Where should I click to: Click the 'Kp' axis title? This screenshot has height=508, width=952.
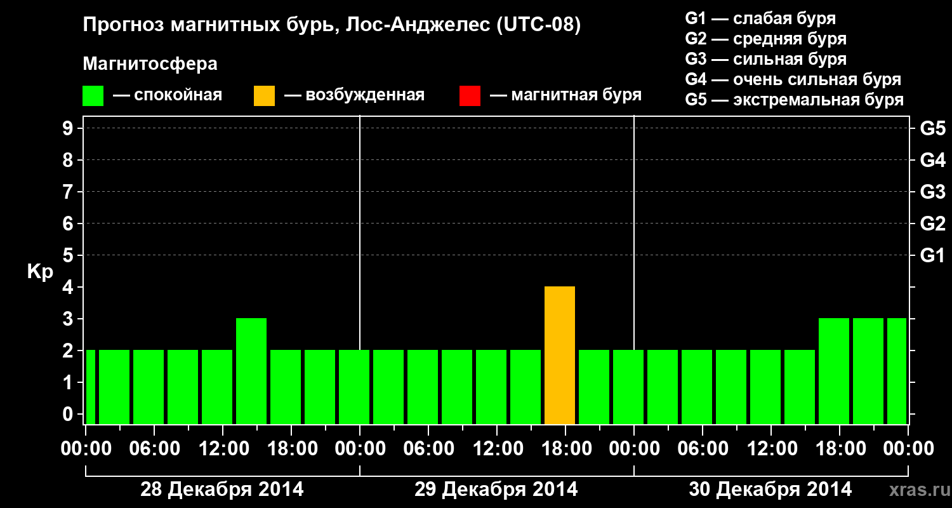pyautogui.click(x=40, y=272)
